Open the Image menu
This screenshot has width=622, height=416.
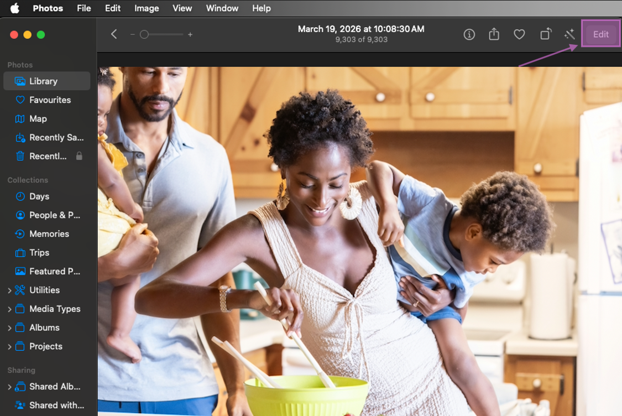tap(147, 8)
